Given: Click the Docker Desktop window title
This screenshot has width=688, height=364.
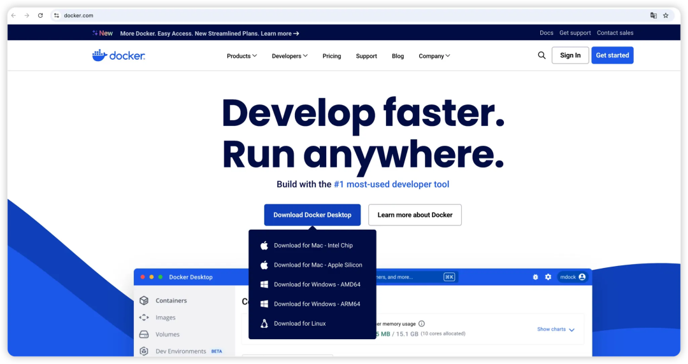Looking at the screenshot, I should tap(191, 277).
